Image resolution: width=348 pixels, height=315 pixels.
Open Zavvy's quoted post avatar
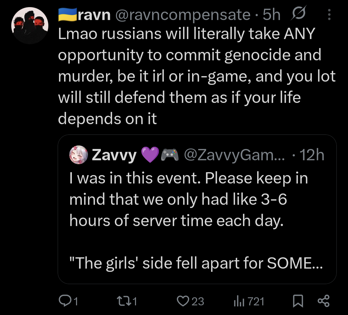(78, 155)
